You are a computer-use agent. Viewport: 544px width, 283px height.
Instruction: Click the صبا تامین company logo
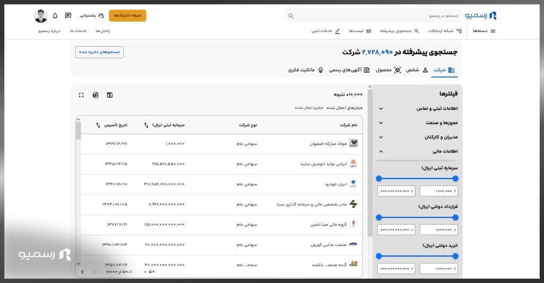[x=353, y=224]
